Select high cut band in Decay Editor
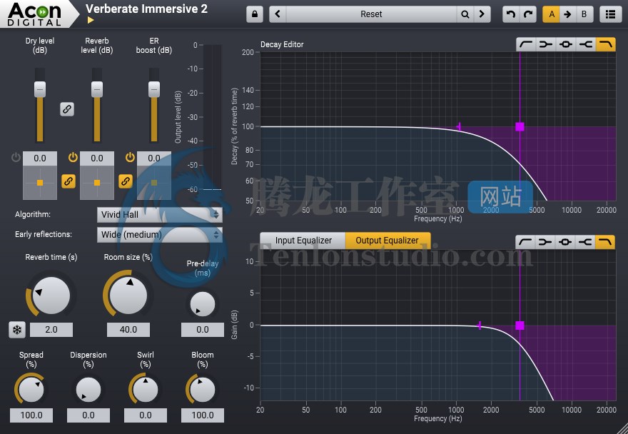The width and height of the screenshot is (628, 434). [606, 44]
